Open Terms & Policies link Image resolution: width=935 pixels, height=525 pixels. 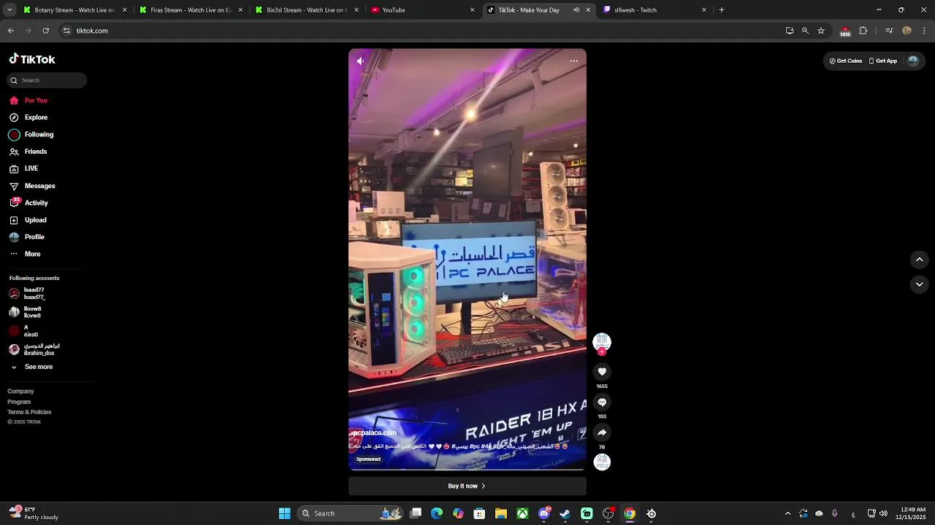coord(29,412)
